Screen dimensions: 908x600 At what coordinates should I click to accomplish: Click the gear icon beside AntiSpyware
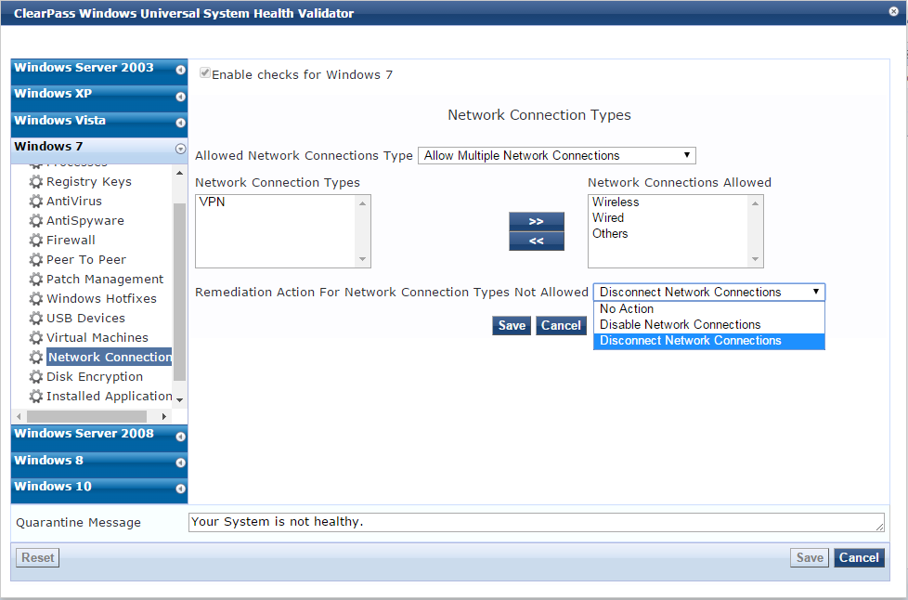36,221
